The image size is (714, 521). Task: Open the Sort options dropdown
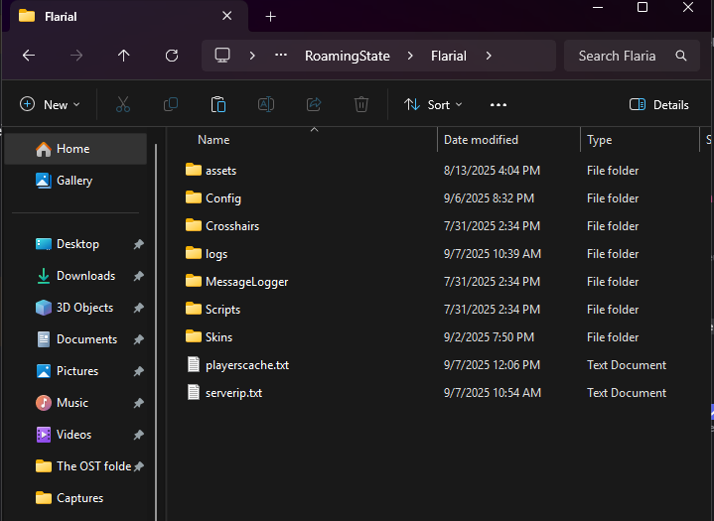pos(433,104)
